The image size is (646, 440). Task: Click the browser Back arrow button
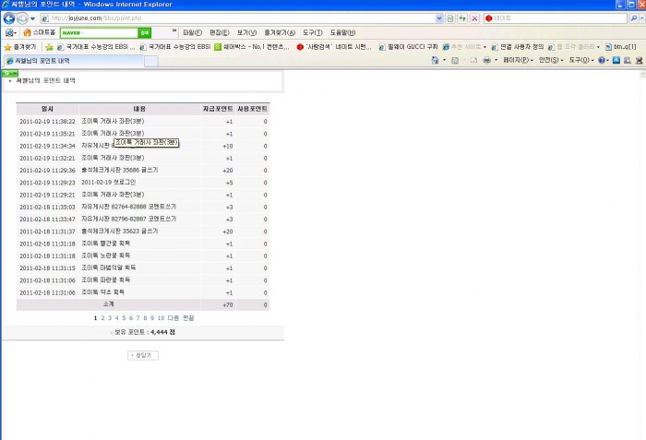coord(8,18)
